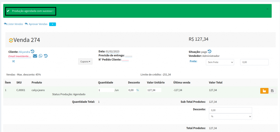Screen dimensions: 280x132
Task: Open client Aliçandra link
Action: pyautogui.click(x=24, y=52)
